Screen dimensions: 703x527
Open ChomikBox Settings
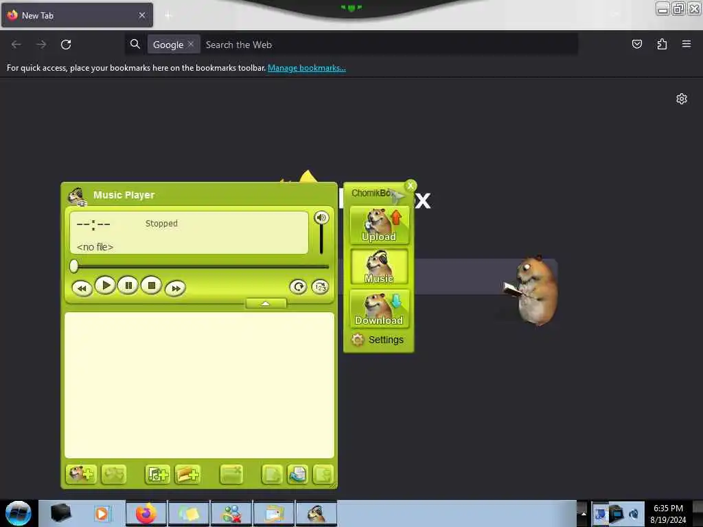(x=378, y=340)
